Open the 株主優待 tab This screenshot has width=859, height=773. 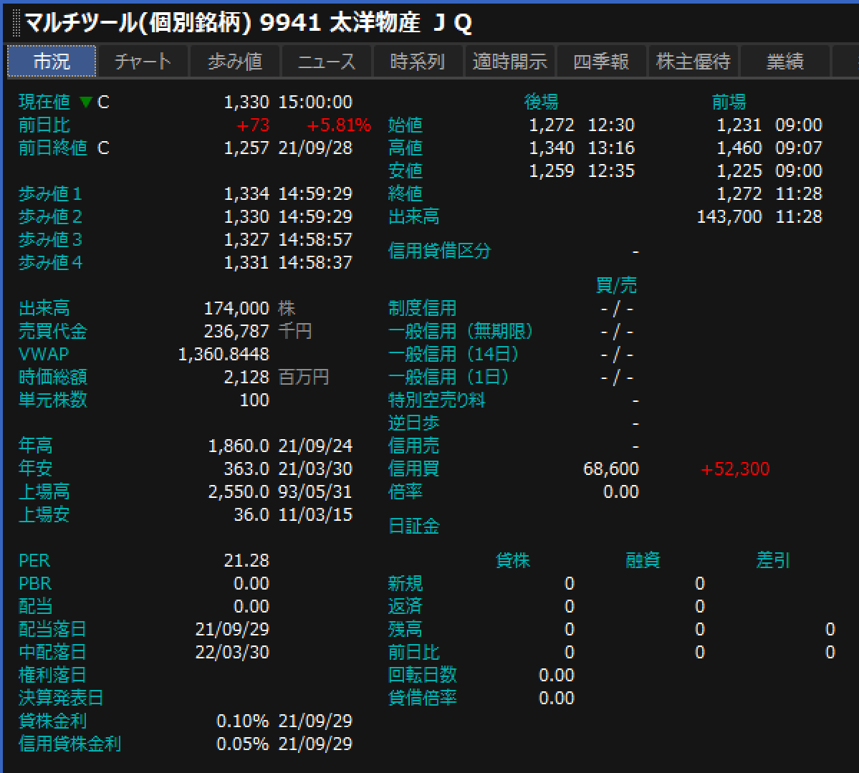click(x=693, y=62)
